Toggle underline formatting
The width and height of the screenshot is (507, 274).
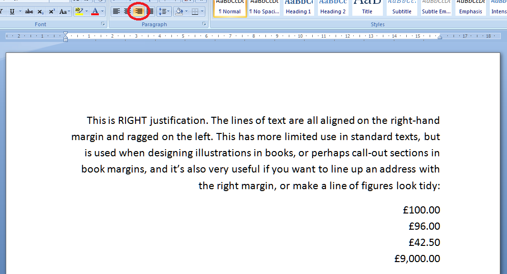click(12, 11)
